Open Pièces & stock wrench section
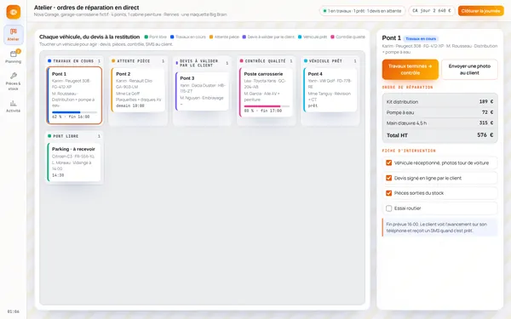The height and width of the screenshot is (319, 511). click(14, 82)
